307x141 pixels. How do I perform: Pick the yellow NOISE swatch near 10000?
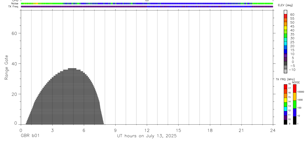294,96
